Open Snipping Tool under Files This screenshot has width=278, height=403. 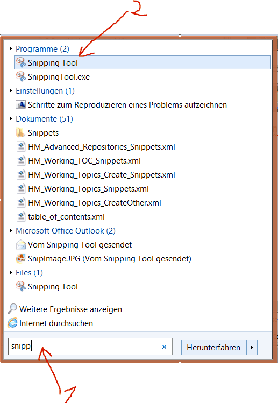[53, 287]
